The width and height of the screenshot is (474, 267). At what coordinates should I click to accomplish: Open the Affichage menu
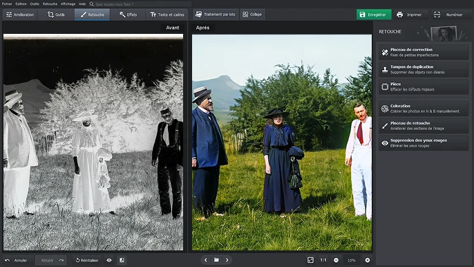68,4
